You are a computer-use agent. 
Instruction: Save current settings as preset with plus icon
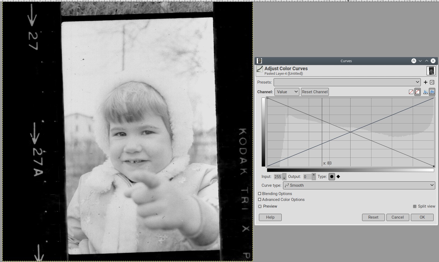click(425, 82)
